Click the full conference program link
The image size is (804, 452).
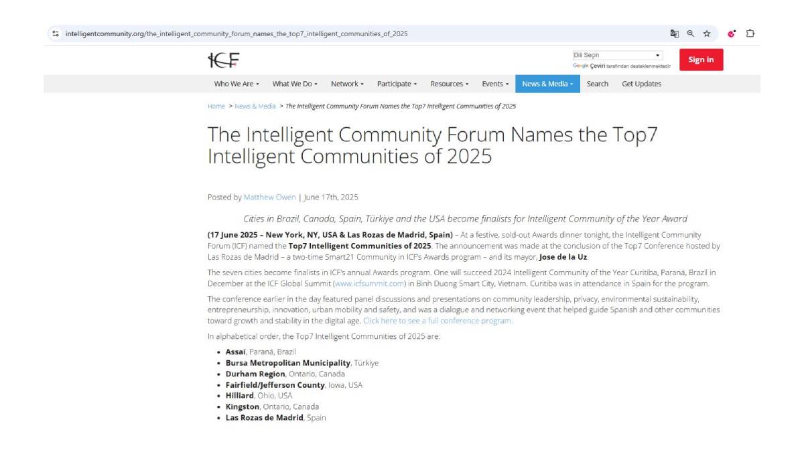point(438,321)
